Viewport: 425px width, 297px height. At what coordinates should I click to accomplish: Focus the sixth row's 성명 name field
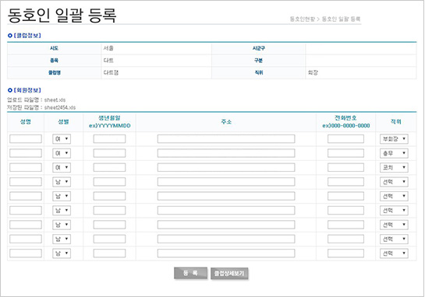pyautogui.click(x=26, y=210)
